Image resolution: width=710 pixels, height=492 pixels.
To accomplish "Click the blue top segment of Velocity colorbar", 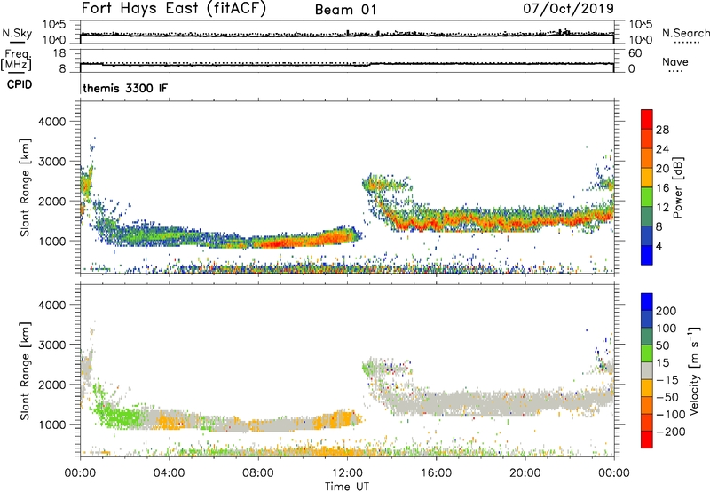I will pos(647,302).
